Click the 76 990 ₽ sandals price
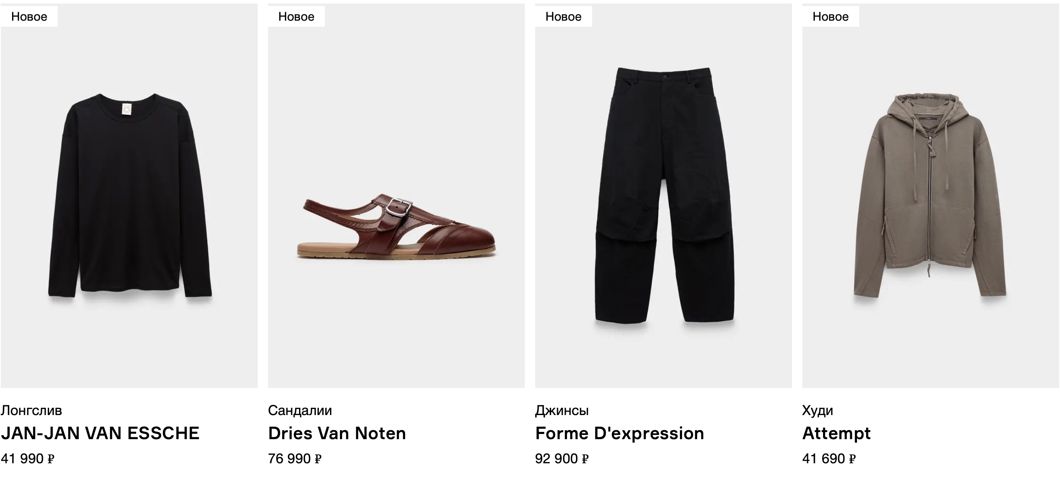This screenshot has height=496, width=1060. tap(295, 459)
